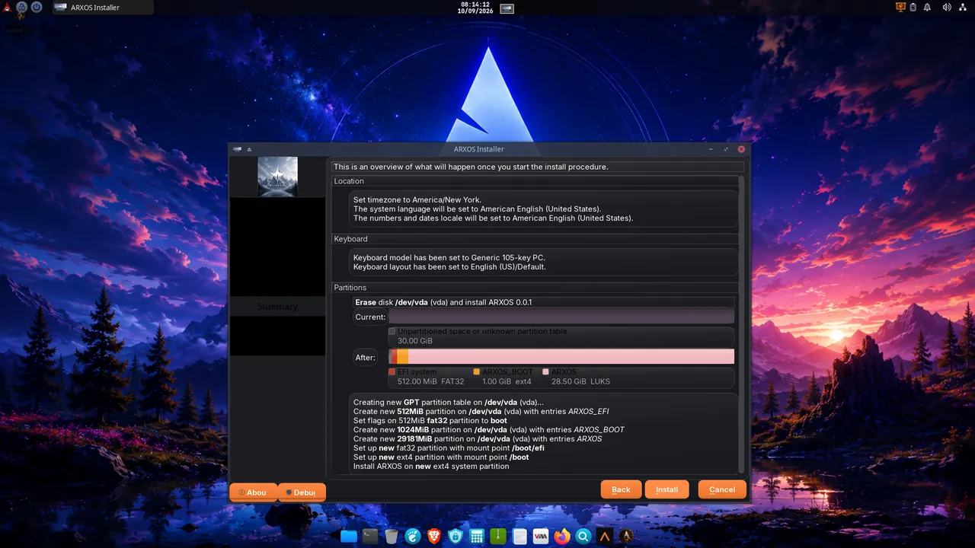Click the power icon in top panel
This screenshot has height=548, width=975.
(36, 7)
